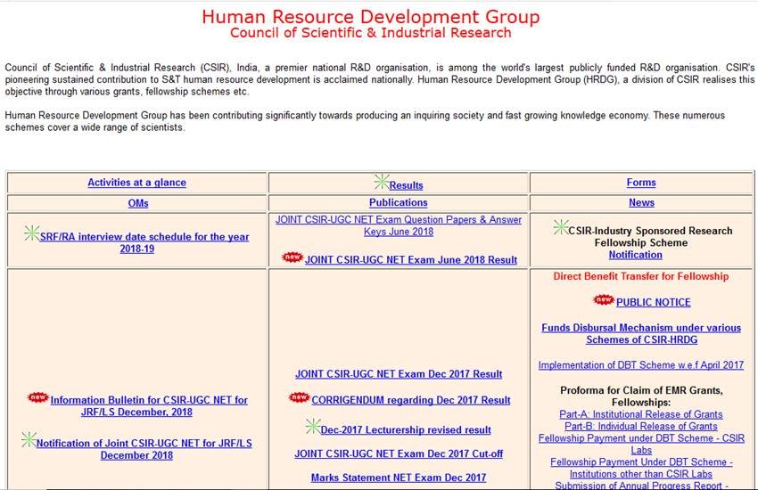Open CORRIGENDUM regarding Dec 2017 Result

(411, 400)
